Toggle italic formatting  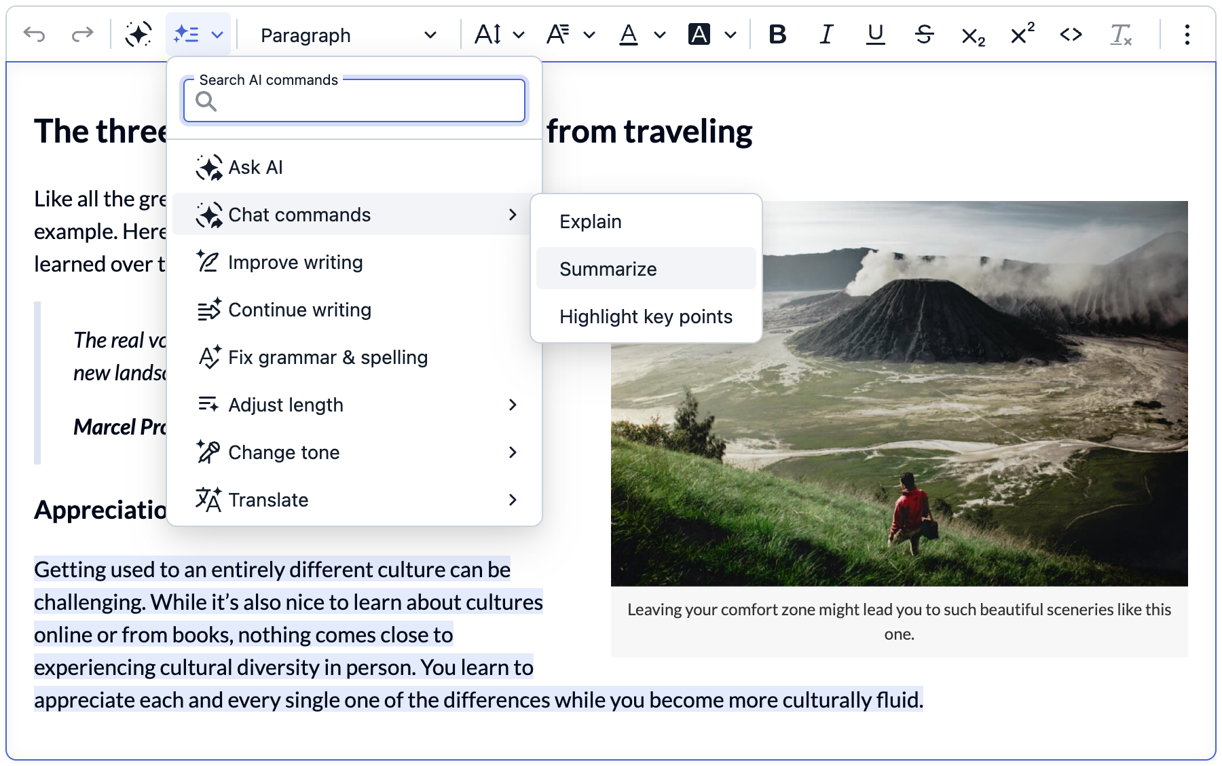(826, 34)
